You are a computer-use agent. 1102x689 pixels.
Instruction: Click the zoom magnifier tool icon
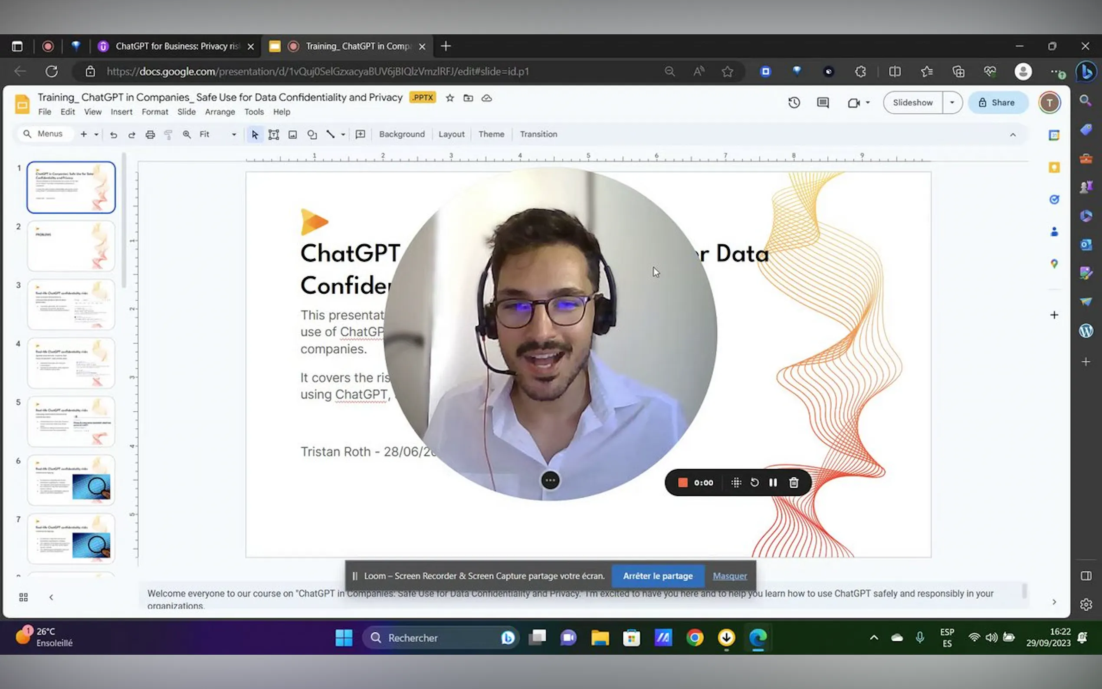pos(187,135)
